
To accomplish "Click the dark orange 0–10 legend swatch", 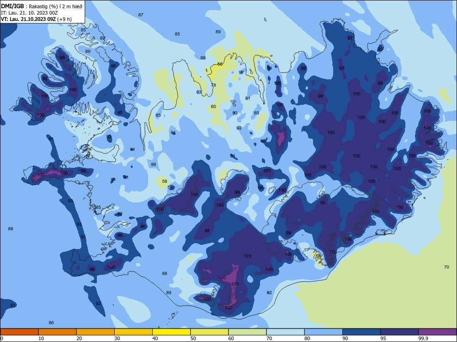I will pyautogui.click(x=19, y=332).
